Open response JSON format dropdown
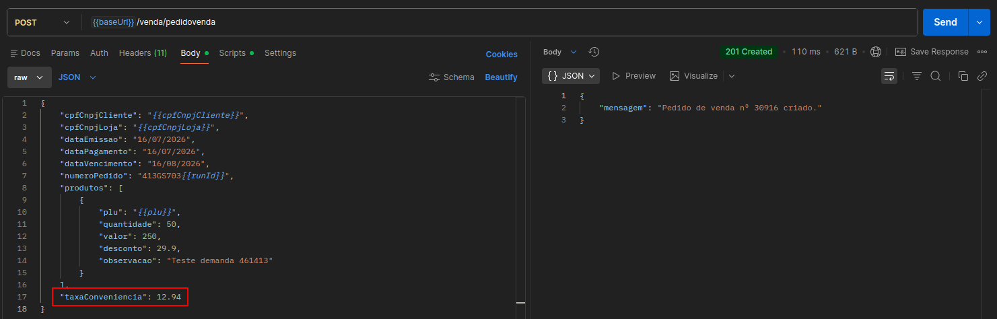 coord(571,76)
